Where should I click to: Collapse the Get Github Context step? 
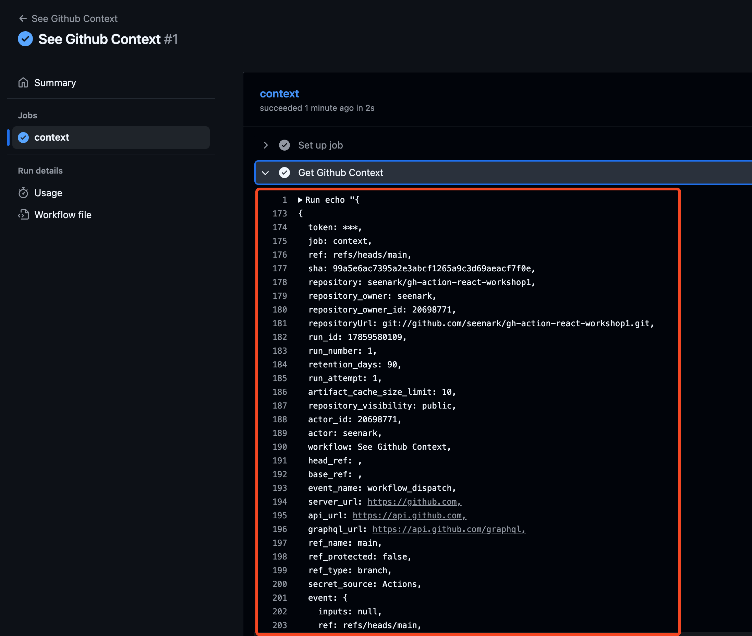click(x=265, y=173)
